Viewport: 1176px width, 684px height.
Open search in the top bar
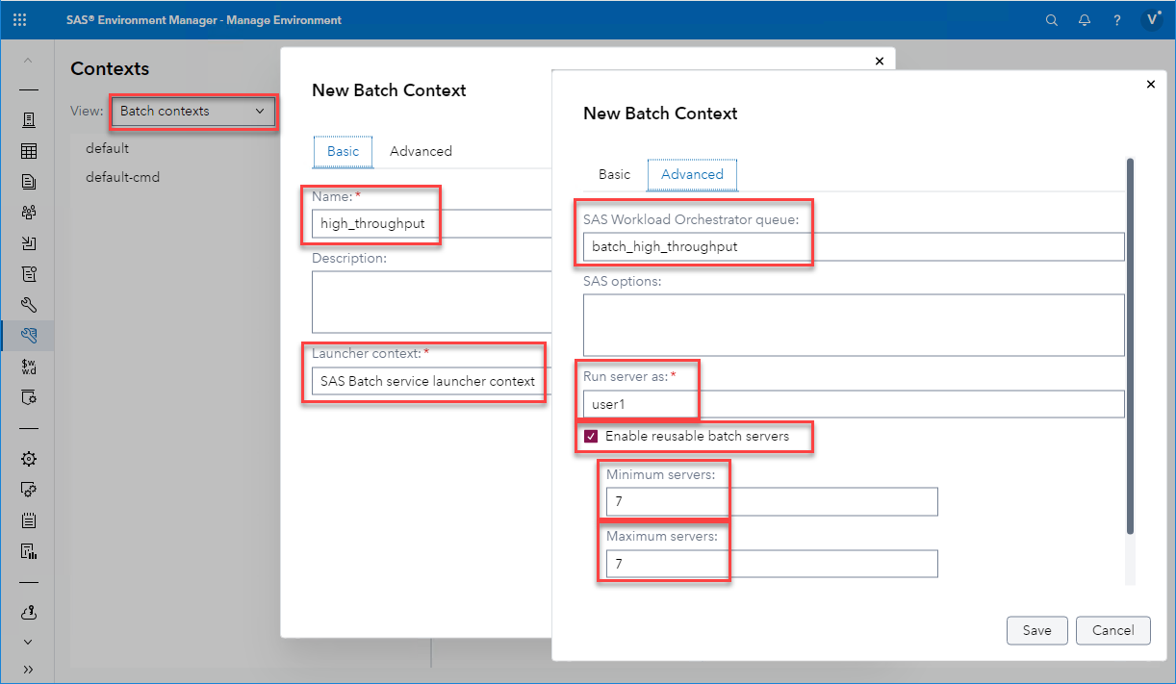(x=1051, y=19)
